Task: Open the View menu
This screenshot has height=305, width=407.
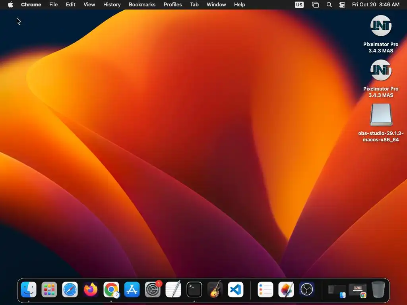Action: [89, 4]
